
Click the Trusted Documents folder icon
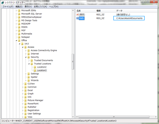point(32,61)
